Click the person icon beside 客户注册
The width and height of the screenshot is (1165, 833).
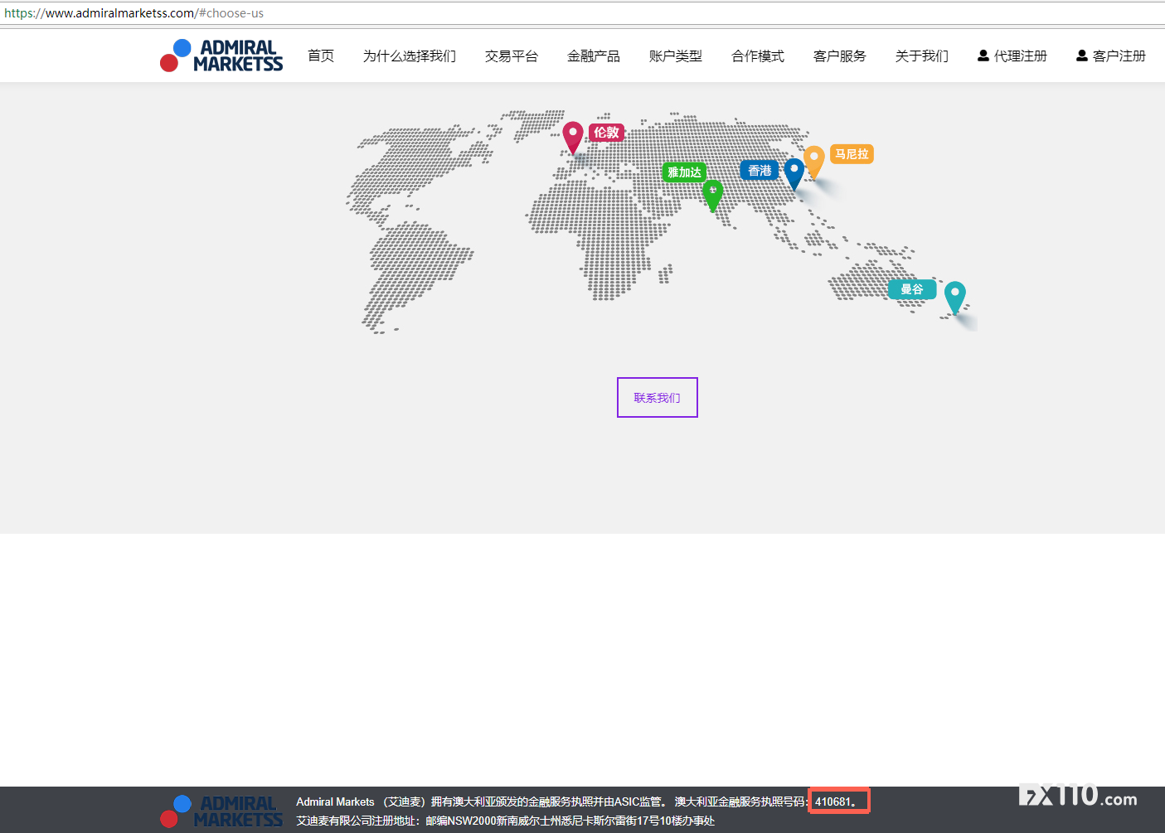pyautogui.click(x=1082, y=56)
